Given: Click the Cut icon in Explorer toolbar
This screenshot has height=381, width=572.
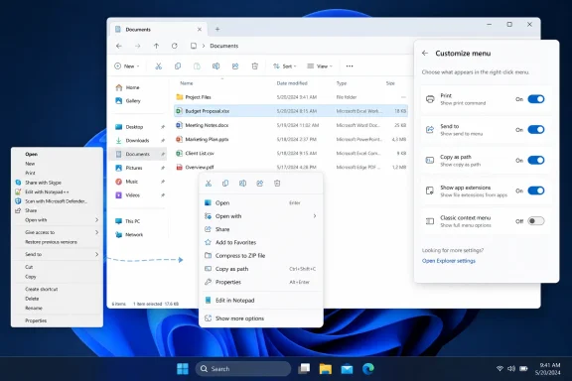Looking at the screenshot, I should point(158,66).
